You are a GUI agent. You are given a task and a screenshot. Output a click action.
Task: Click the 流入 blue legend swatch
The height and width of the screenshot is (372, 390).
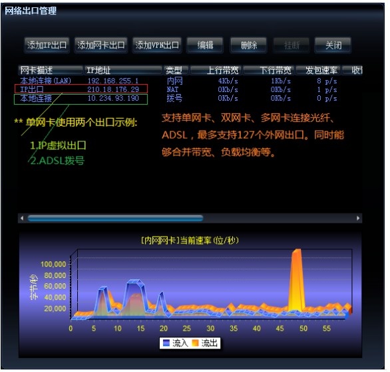(166, 343)
